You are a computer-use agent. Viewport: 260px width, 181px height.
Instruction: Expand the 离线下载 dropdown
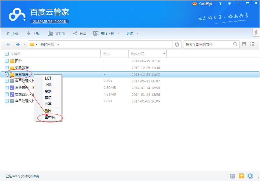118,33
